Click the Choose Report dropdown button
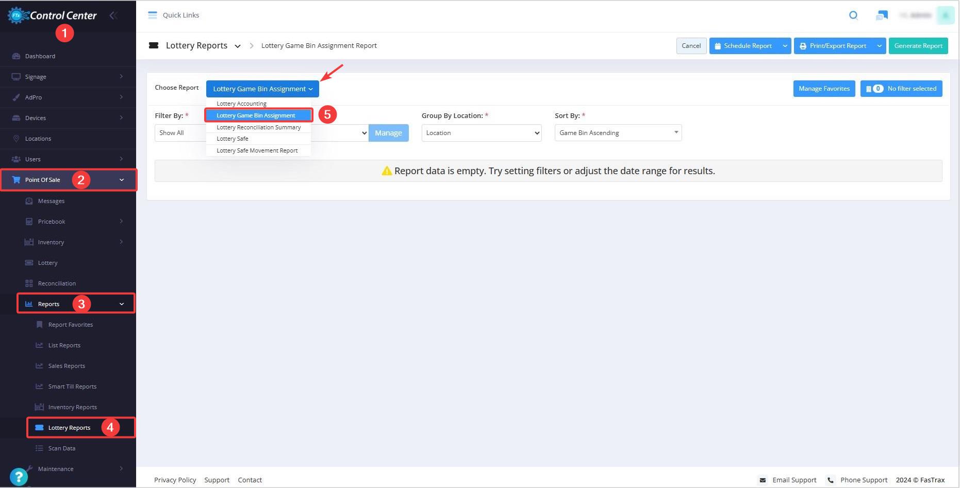 pos(262,89)
